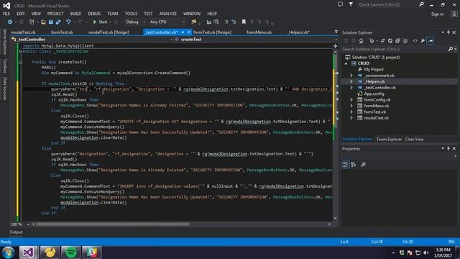The image size is (460, 259).
Task: Close the _testController.vb* tab
Action: click(x=188, y=32)
